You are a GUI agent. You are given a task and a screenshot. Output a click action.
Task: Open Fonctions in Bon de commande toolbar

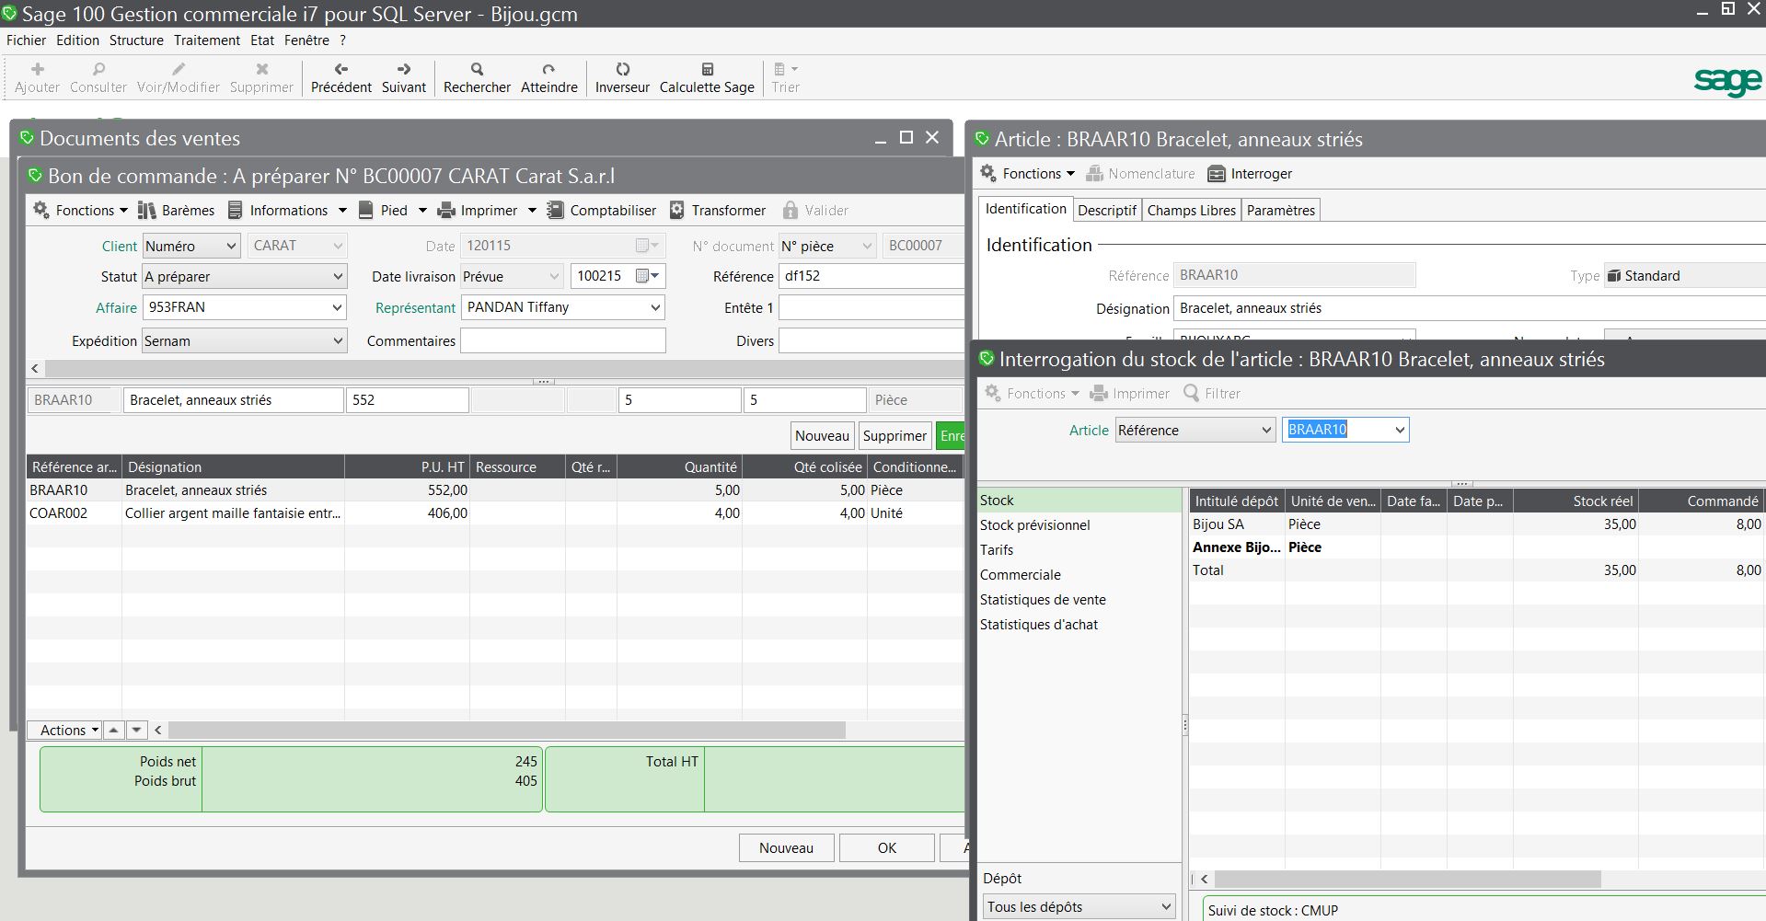coord(80,210)
